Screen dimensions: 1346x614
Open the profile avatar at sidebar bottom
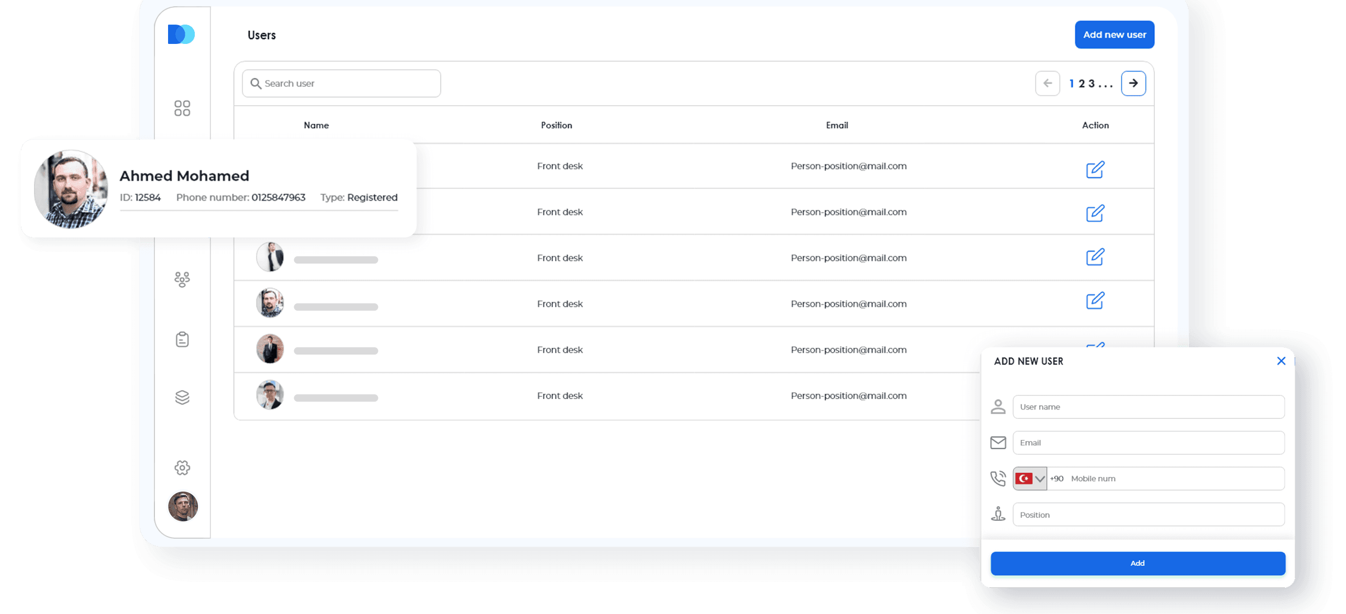[183, 506]
